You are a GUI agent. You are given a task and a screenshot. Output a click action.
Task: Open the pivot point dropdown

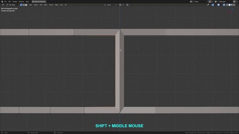pos(116,5)
